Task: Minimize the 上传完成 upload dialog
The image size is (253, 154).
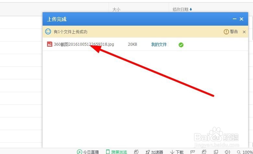Action: point(234,19)
